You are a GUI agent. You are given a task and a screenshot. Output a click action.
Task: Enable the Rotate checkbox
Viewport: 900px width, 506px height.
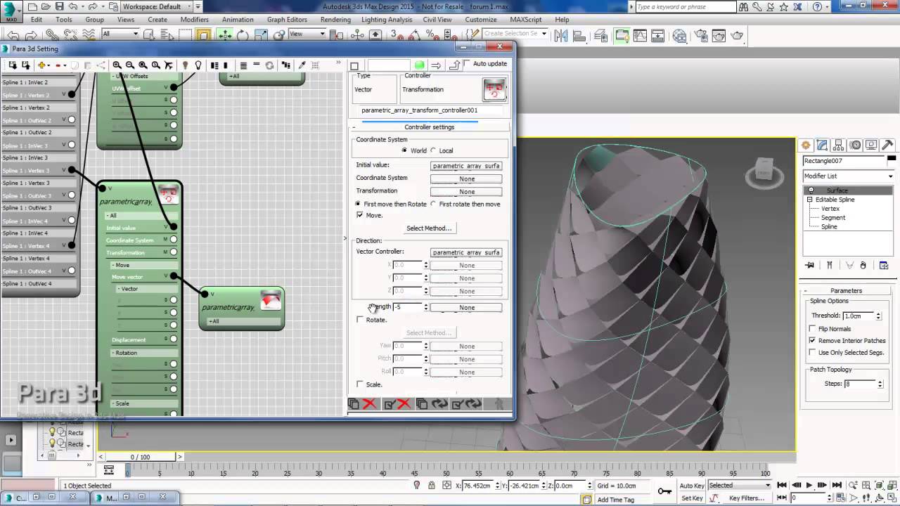tap(360, 320)
